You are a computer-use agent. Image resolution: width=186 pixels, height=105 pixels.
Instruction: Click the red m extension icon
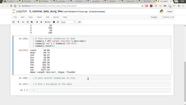(x=165, y=6)
